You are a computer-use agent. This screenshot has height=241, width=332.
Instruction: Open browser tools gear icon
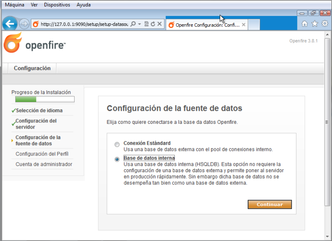(x=325, y=24)
